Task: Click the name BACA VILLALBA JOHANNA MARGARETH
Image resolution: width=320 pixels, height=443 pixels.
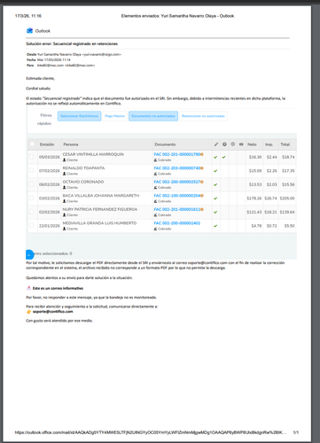Action: [101, 196]
